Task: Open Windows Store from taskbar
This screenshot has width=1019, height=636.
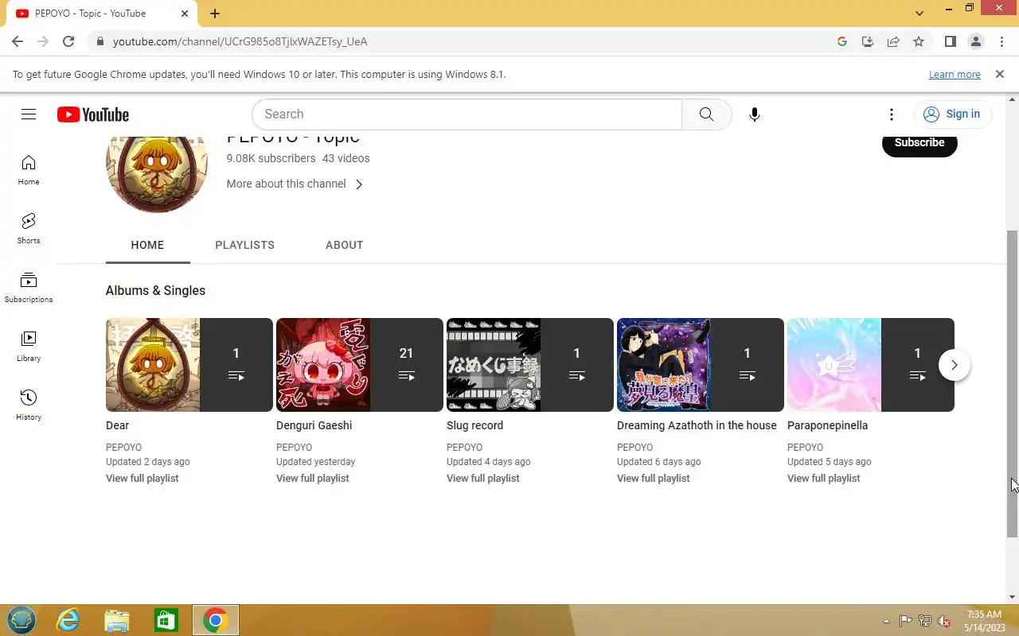Action: (x=166, y=620)
